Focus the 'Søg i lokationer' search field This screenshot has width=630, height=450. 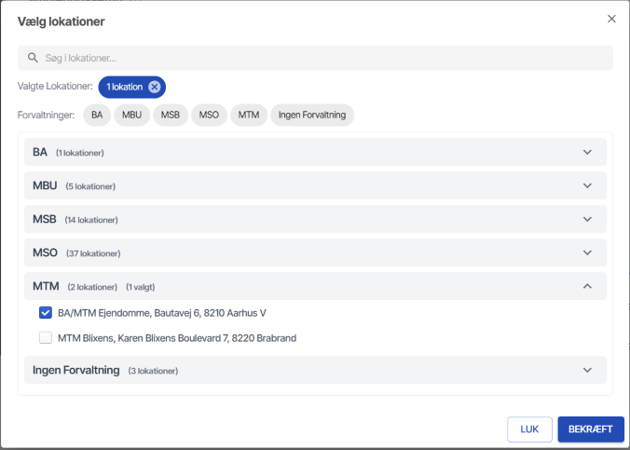(x=317, y=58)
